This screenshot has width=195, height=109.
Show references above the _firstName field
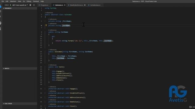click(52, 19)
